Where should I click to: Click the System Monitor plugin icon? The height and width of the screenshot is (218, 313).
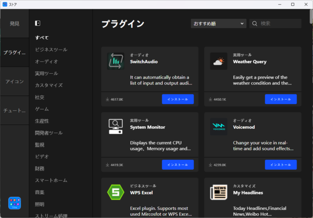pos(116,127)
